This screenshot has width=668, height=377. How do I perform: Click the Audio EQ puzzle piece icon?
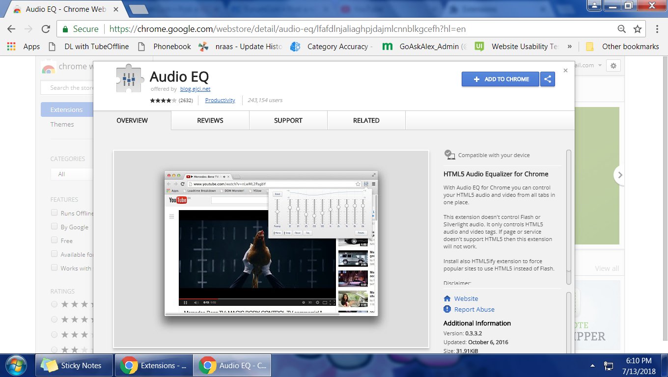[x=129, y=80]
